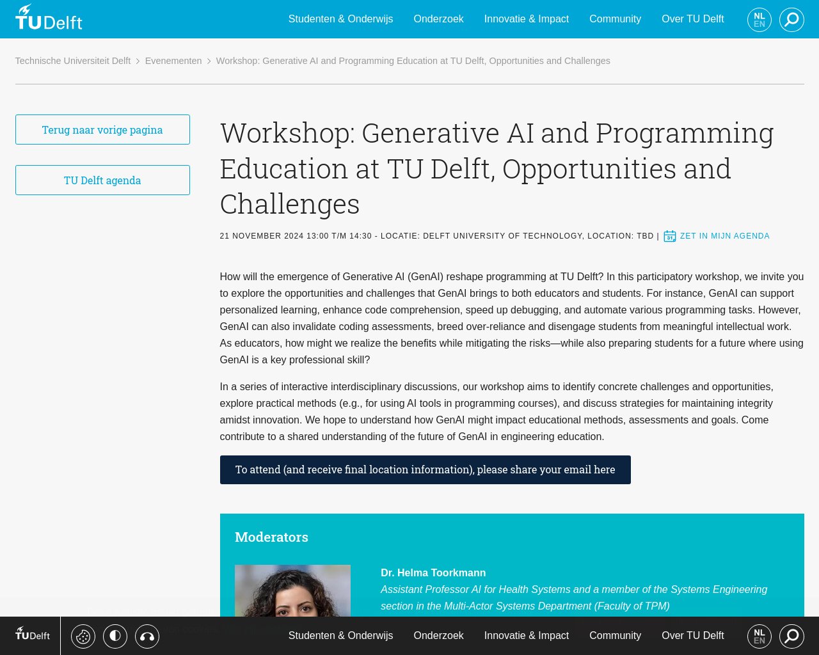The height and width of the screenshot is (655, 819).
Task: Open the Onderzoek navigation dropdown
Action: (438, 19)
